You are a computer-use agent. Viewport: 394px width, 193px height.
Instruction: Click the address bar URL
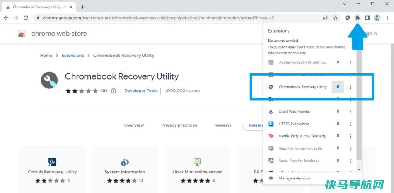[158, 18]
